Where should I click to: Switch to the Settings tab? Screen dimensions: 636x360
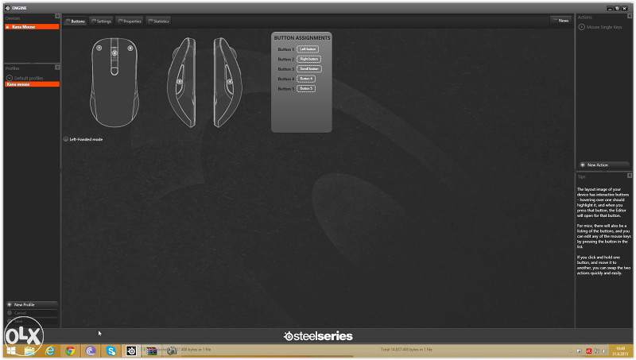point(102,21)
